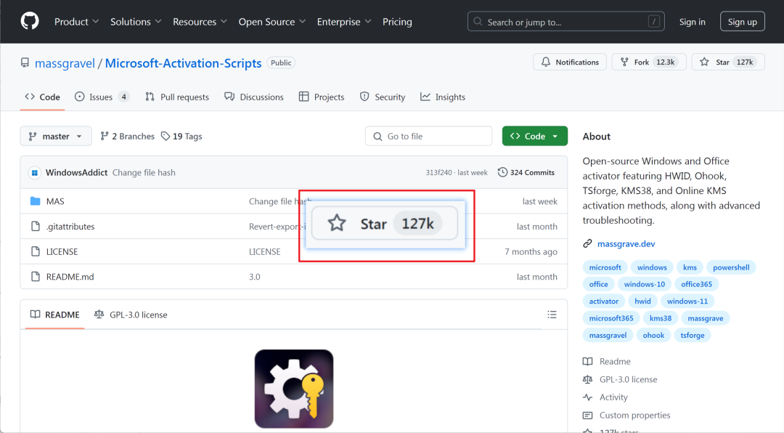
Task: Click the hwid topic tag
Action: (642, 302)
